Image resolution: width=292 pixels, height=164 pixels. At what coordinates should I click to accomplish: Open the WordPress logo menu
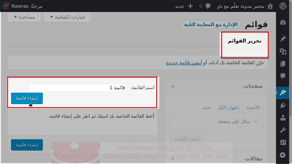pyautogui.click(x=283, y=6)
